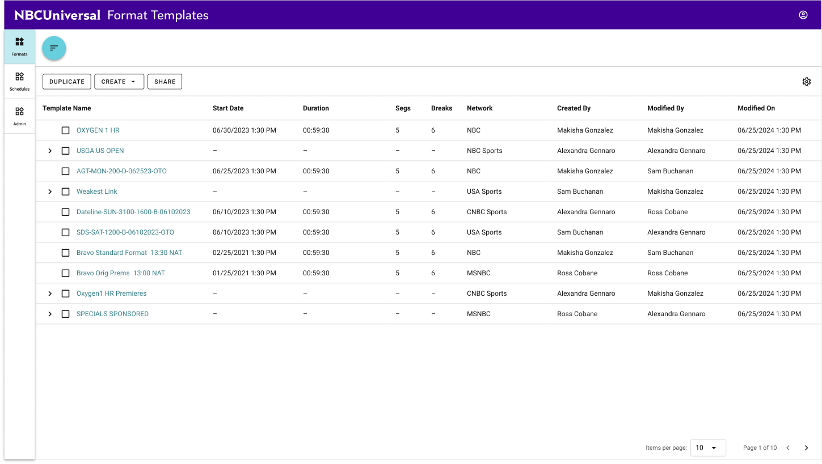Open Bravo Orig Prems 13:00 NAT link
Screen dimensions: 822x464
pos(121,273)
